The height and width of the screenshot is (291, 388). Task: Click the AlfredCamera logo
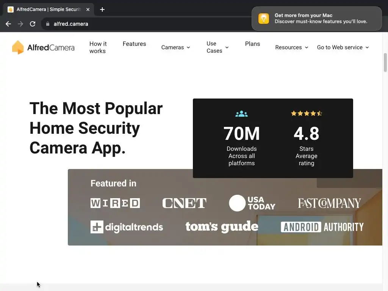pyautogui.click(x=43, y=47)
